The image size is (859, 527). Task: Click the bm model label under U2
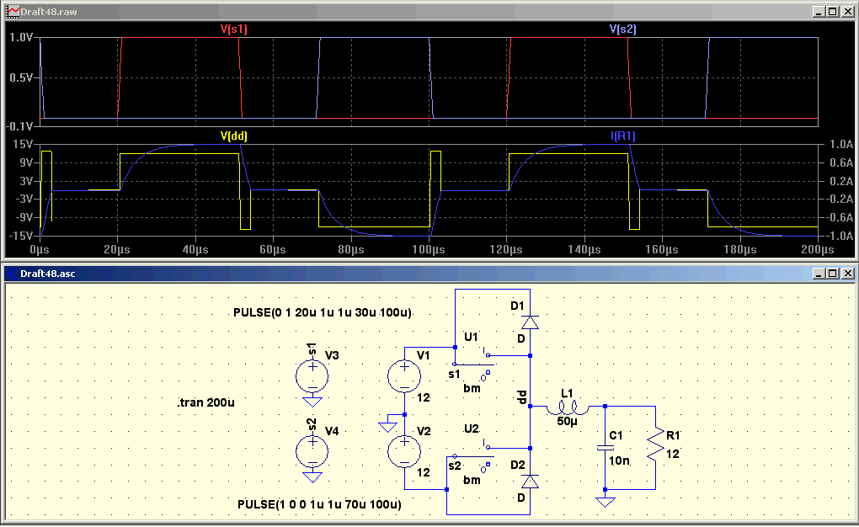472,480
